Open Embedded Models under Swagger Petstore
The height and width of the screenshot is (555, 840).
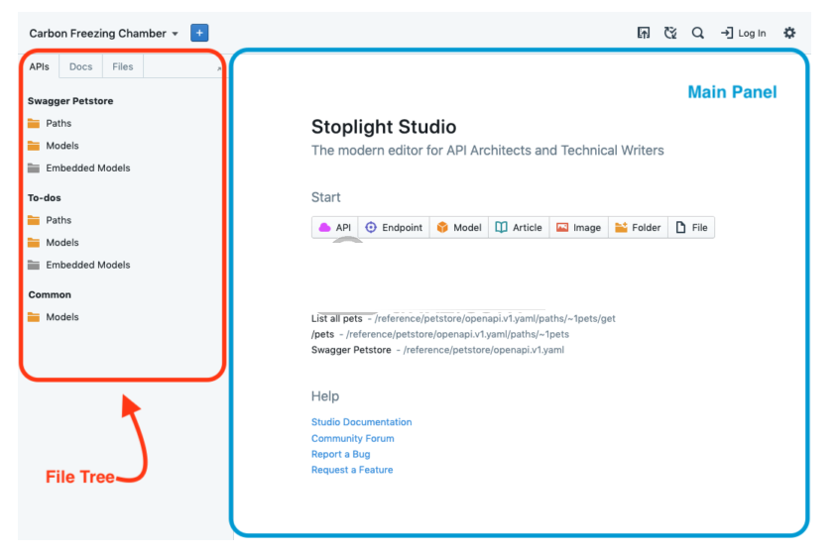78,168
